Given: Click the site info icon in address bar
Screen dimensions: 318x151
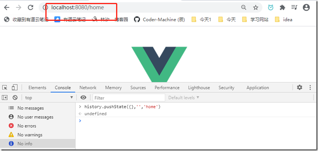Looking at the screenshot, I should [46, 8].
